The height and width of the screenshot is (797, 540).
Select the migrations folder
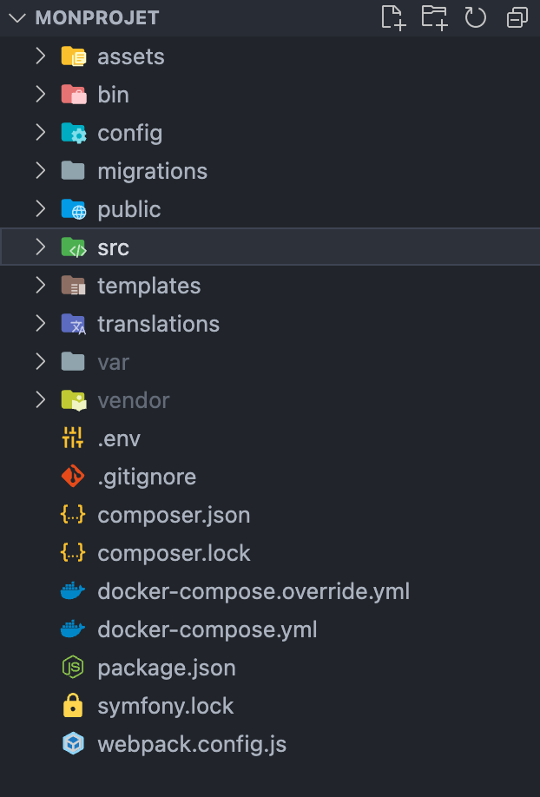(152, 171)
